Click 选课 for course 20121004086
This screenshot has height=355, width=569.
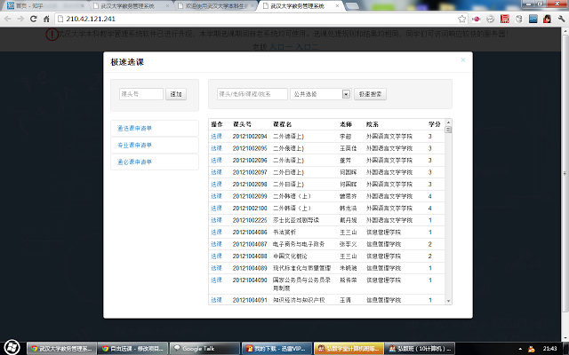pos(216,232)
